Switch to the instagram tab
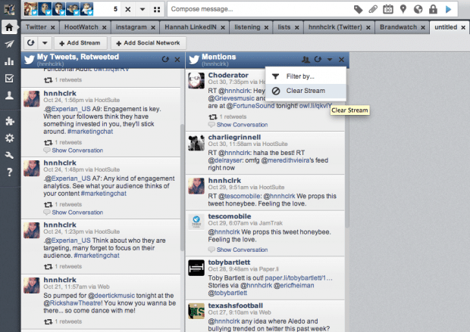Viewport: 470px width, 332px height. (x=131, y=27)
